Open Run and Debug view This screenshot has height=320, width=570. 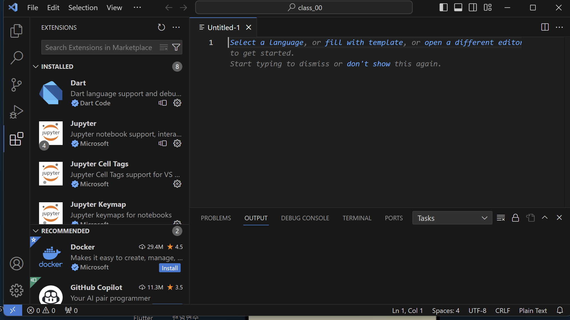16,112
